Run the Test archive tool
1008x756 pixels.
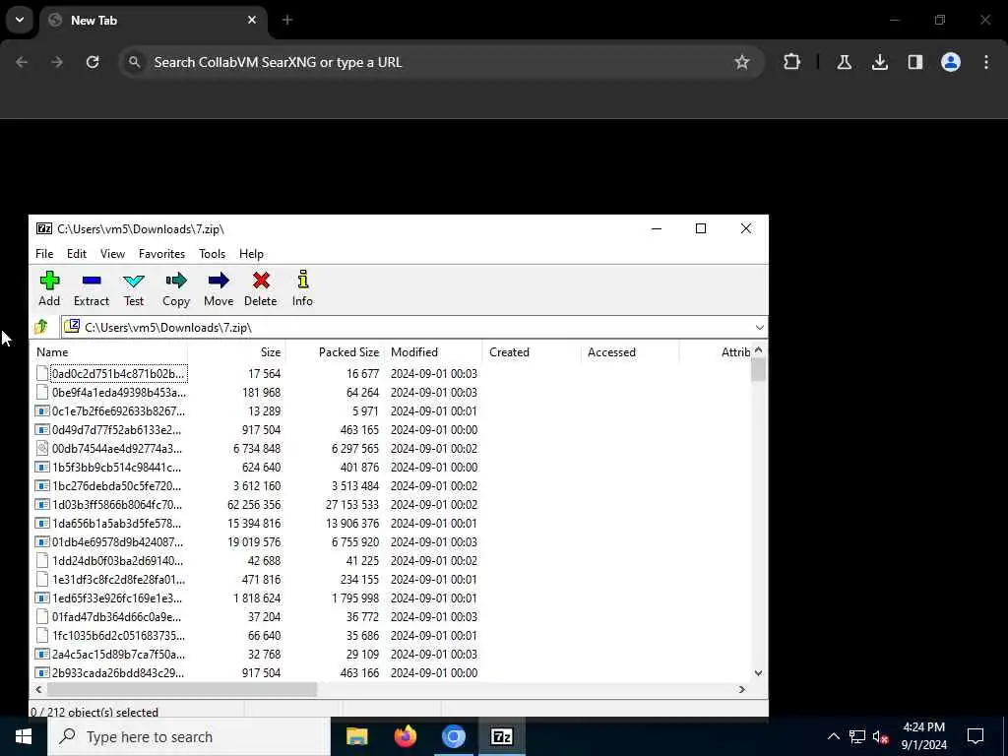click(134, 288)
